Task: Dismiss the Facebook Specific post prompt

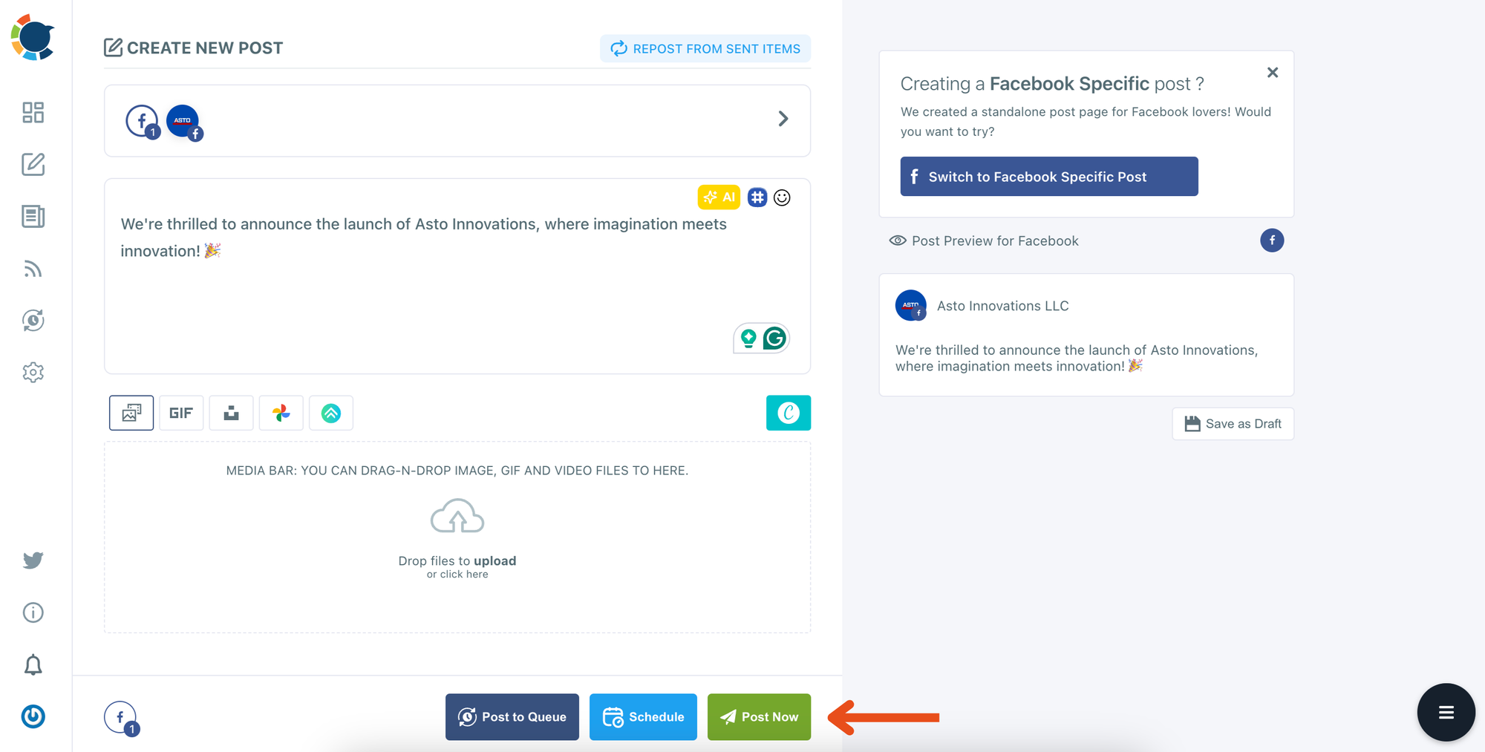Action: click(x=1272, y=73)
